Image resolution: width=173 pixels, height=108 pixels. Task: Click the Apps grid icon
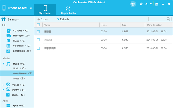[x=8, y=106]
